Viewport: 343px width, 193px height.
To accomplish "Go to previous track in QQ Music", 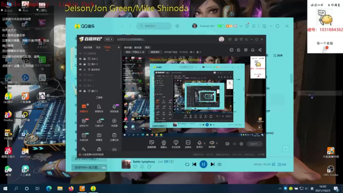I will click(x=194, y=164).
